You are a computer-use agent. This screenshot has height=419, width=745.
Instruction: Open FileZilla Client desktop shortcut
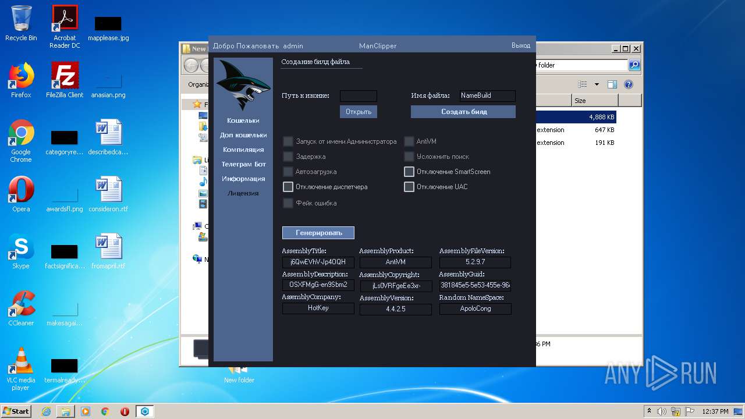click(x=65, y=80)
